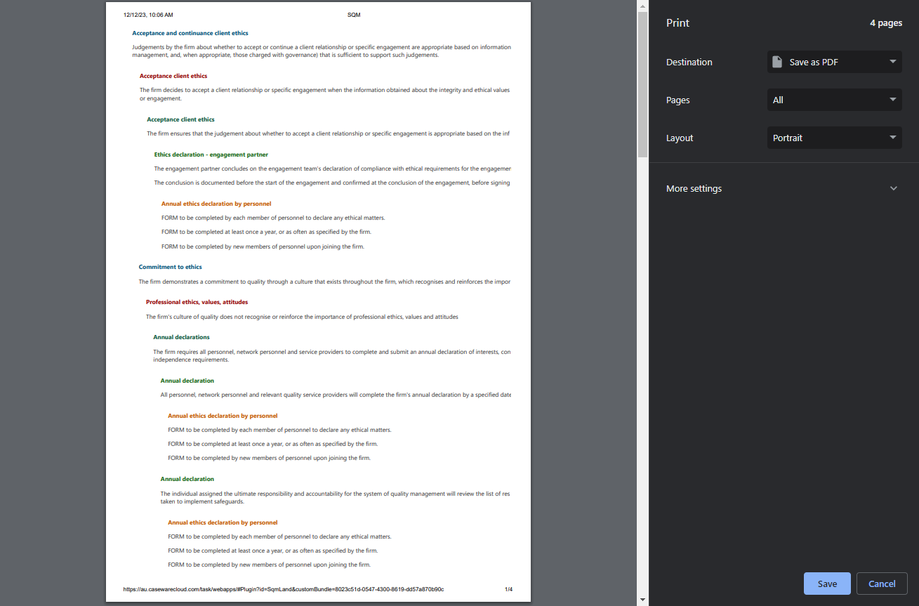Click the '1/4' page number in footer

[508, 589]
